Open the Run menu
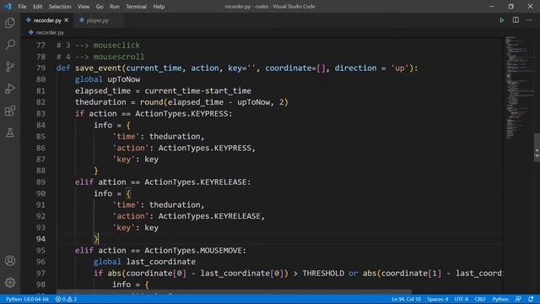 (115, 7)
